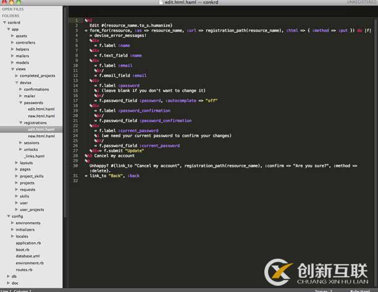Viewport: 378px width, 292px height.
Task: Open the _links.haml file
Action: pos(34,156)
